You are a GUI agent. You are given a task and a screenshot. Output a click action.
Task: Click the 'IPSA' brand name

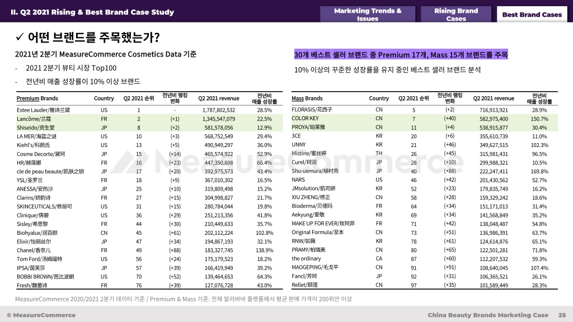click(x=31, y=268)
